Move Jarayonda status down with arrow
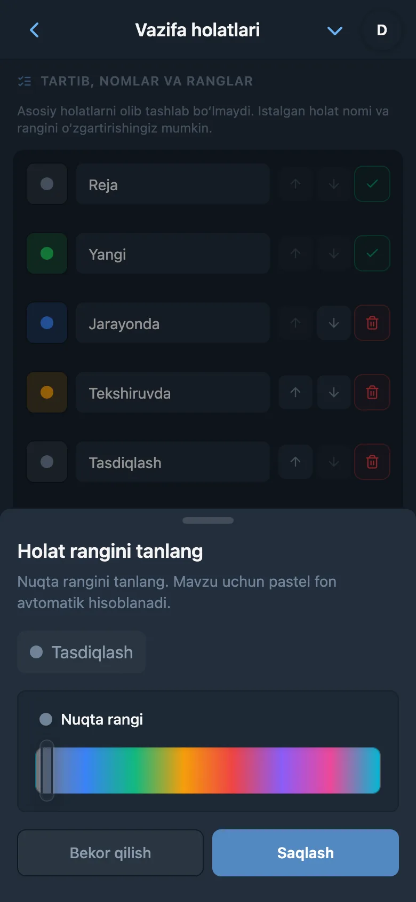 point(334,323)
